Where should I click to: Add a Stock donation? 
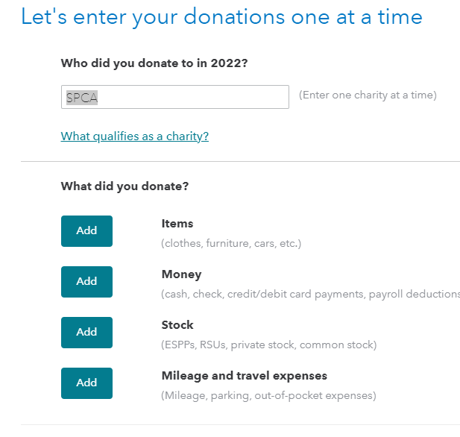[x=86, y=333]
